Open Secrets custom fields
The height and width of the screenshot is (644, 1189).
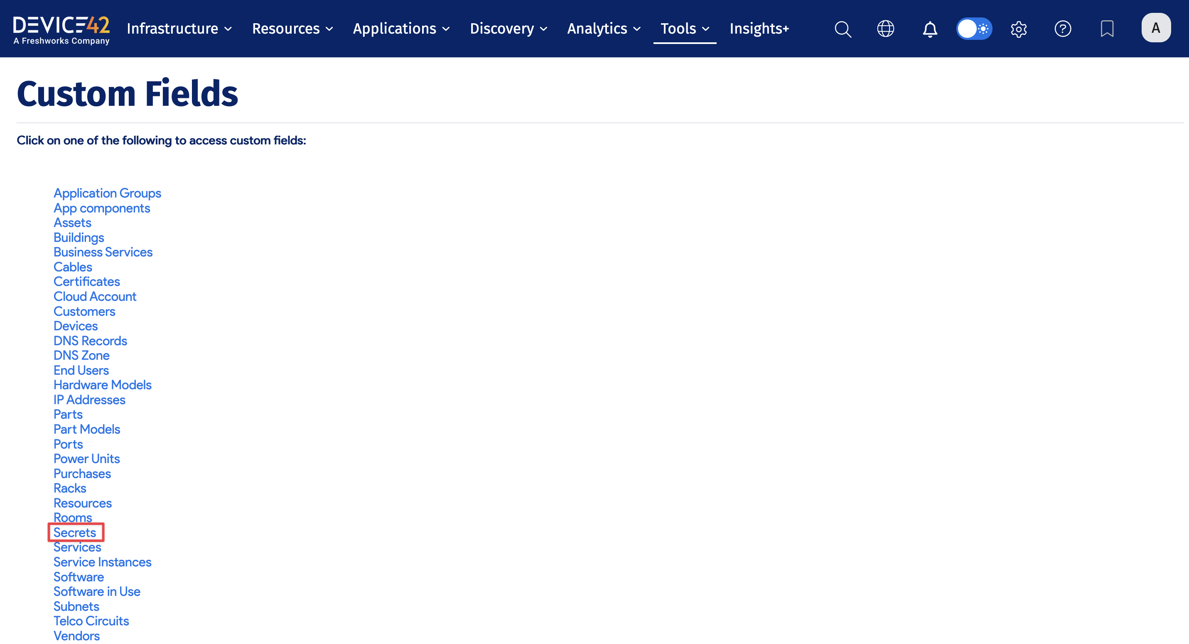click(x=75, y=532)
